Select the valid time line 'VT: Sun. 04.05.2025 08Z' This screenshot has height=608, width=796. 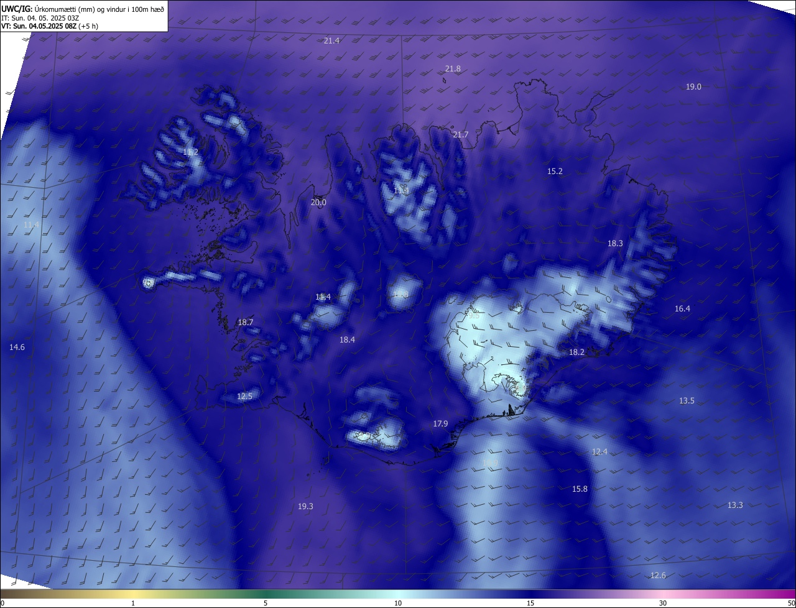pos(39,26)
